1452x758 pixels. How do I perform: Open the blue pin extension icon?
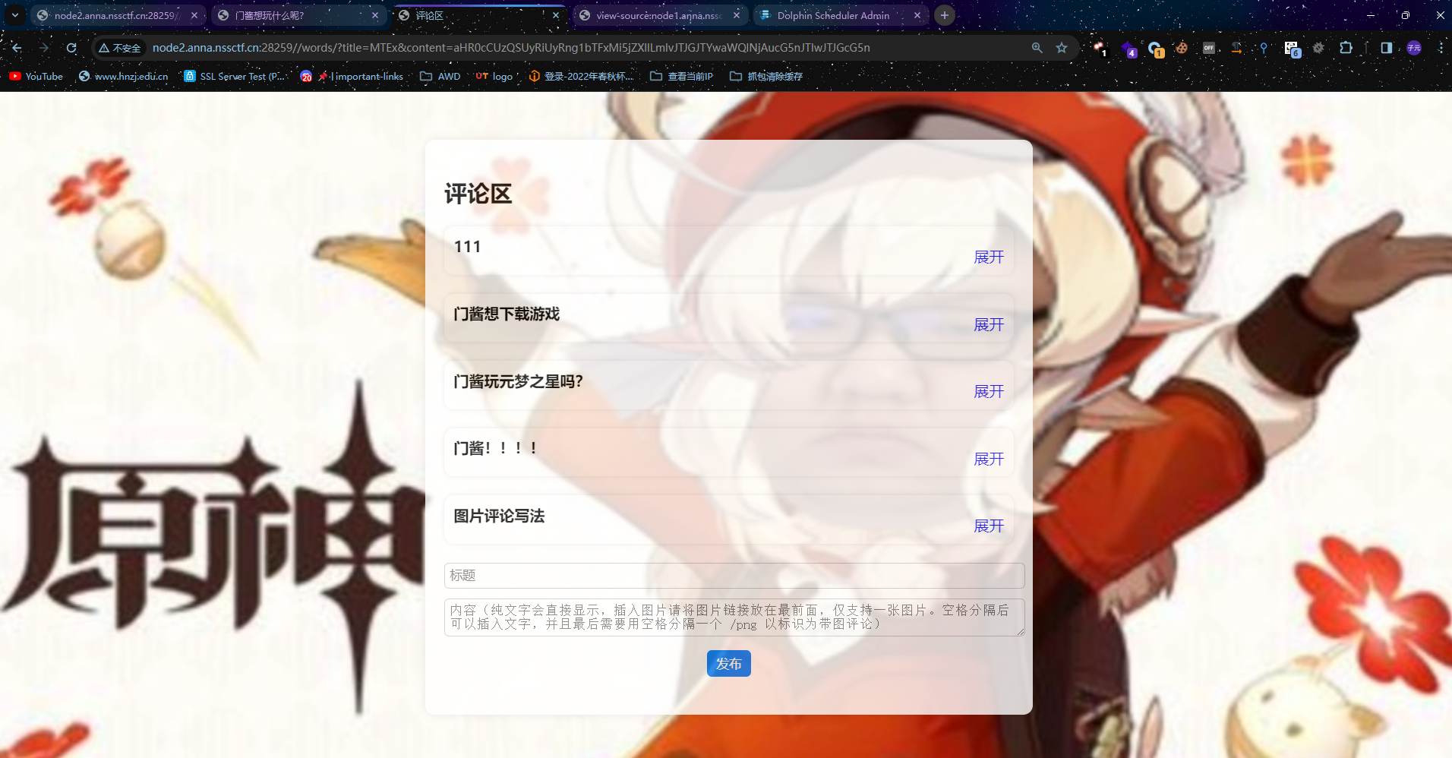coord(1264,48)
